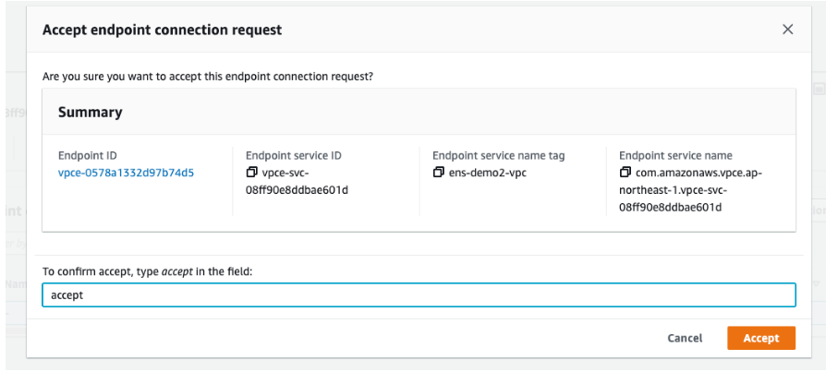
Task: Copy the endpoint service ID value
Action: pos(251,173)
